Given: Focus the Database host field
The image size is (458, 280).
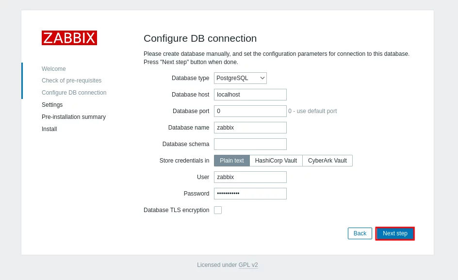Looking at the screenshot, I should (x=250, y=95).
